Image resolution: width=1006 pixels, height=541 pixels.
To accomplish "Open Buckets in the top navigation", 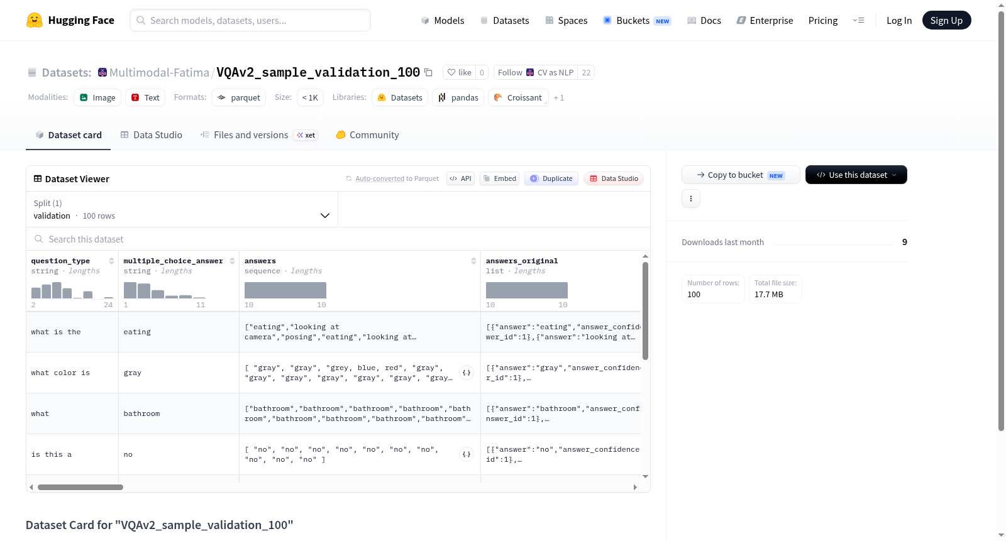I will pos(637,20).
